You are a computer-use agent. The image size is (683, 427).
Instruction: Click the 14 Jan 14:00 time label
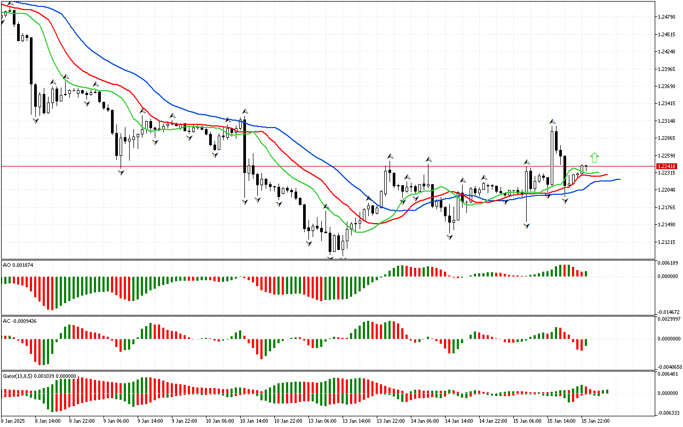click(x=458, y=421)
